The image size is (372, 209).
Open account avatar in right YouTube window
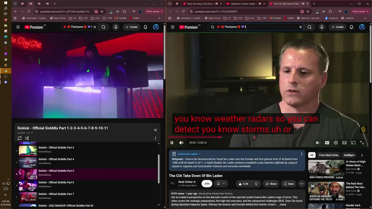[362, 27]
